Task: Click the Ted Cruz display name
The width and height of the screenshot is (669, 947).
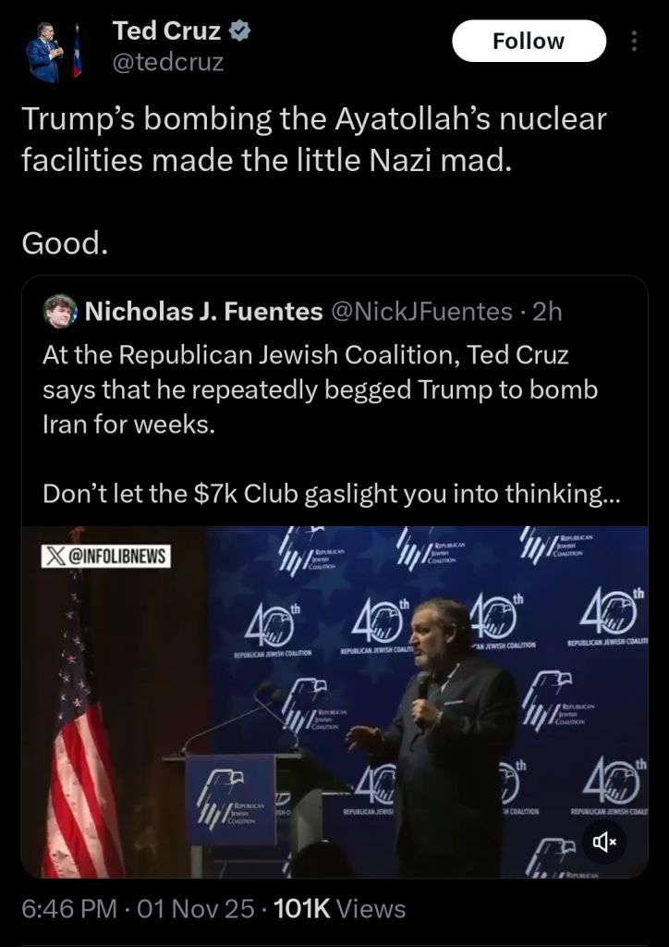Action: coord(166,31)
